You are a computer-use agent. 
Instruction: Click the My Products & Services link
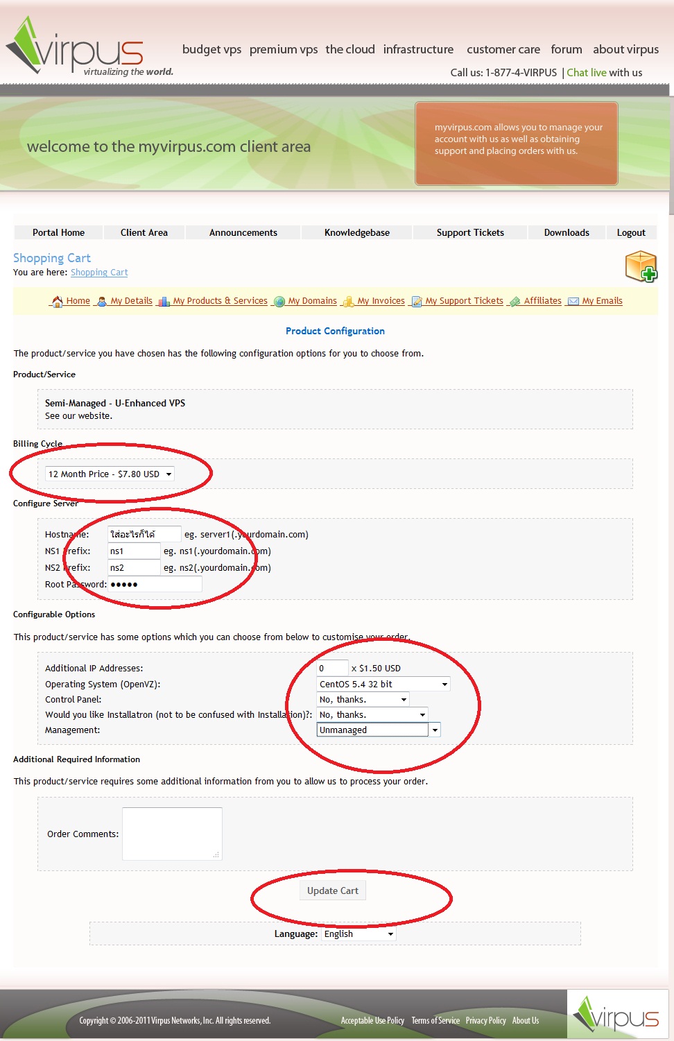[x=221, y=301]
